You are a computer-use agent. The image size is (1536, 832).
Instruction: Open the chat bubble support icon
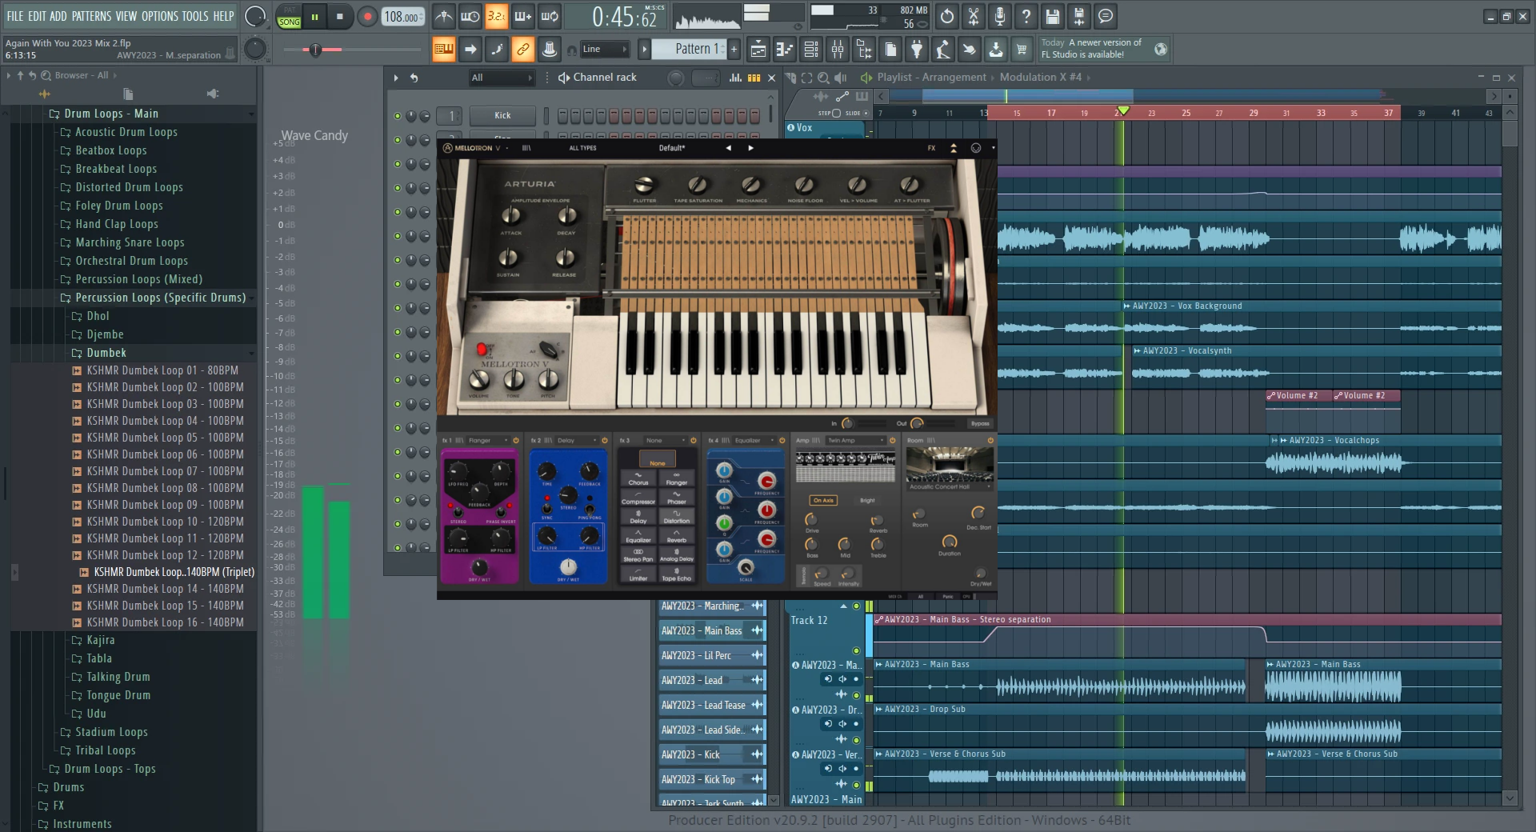(x=1106, y=16)
